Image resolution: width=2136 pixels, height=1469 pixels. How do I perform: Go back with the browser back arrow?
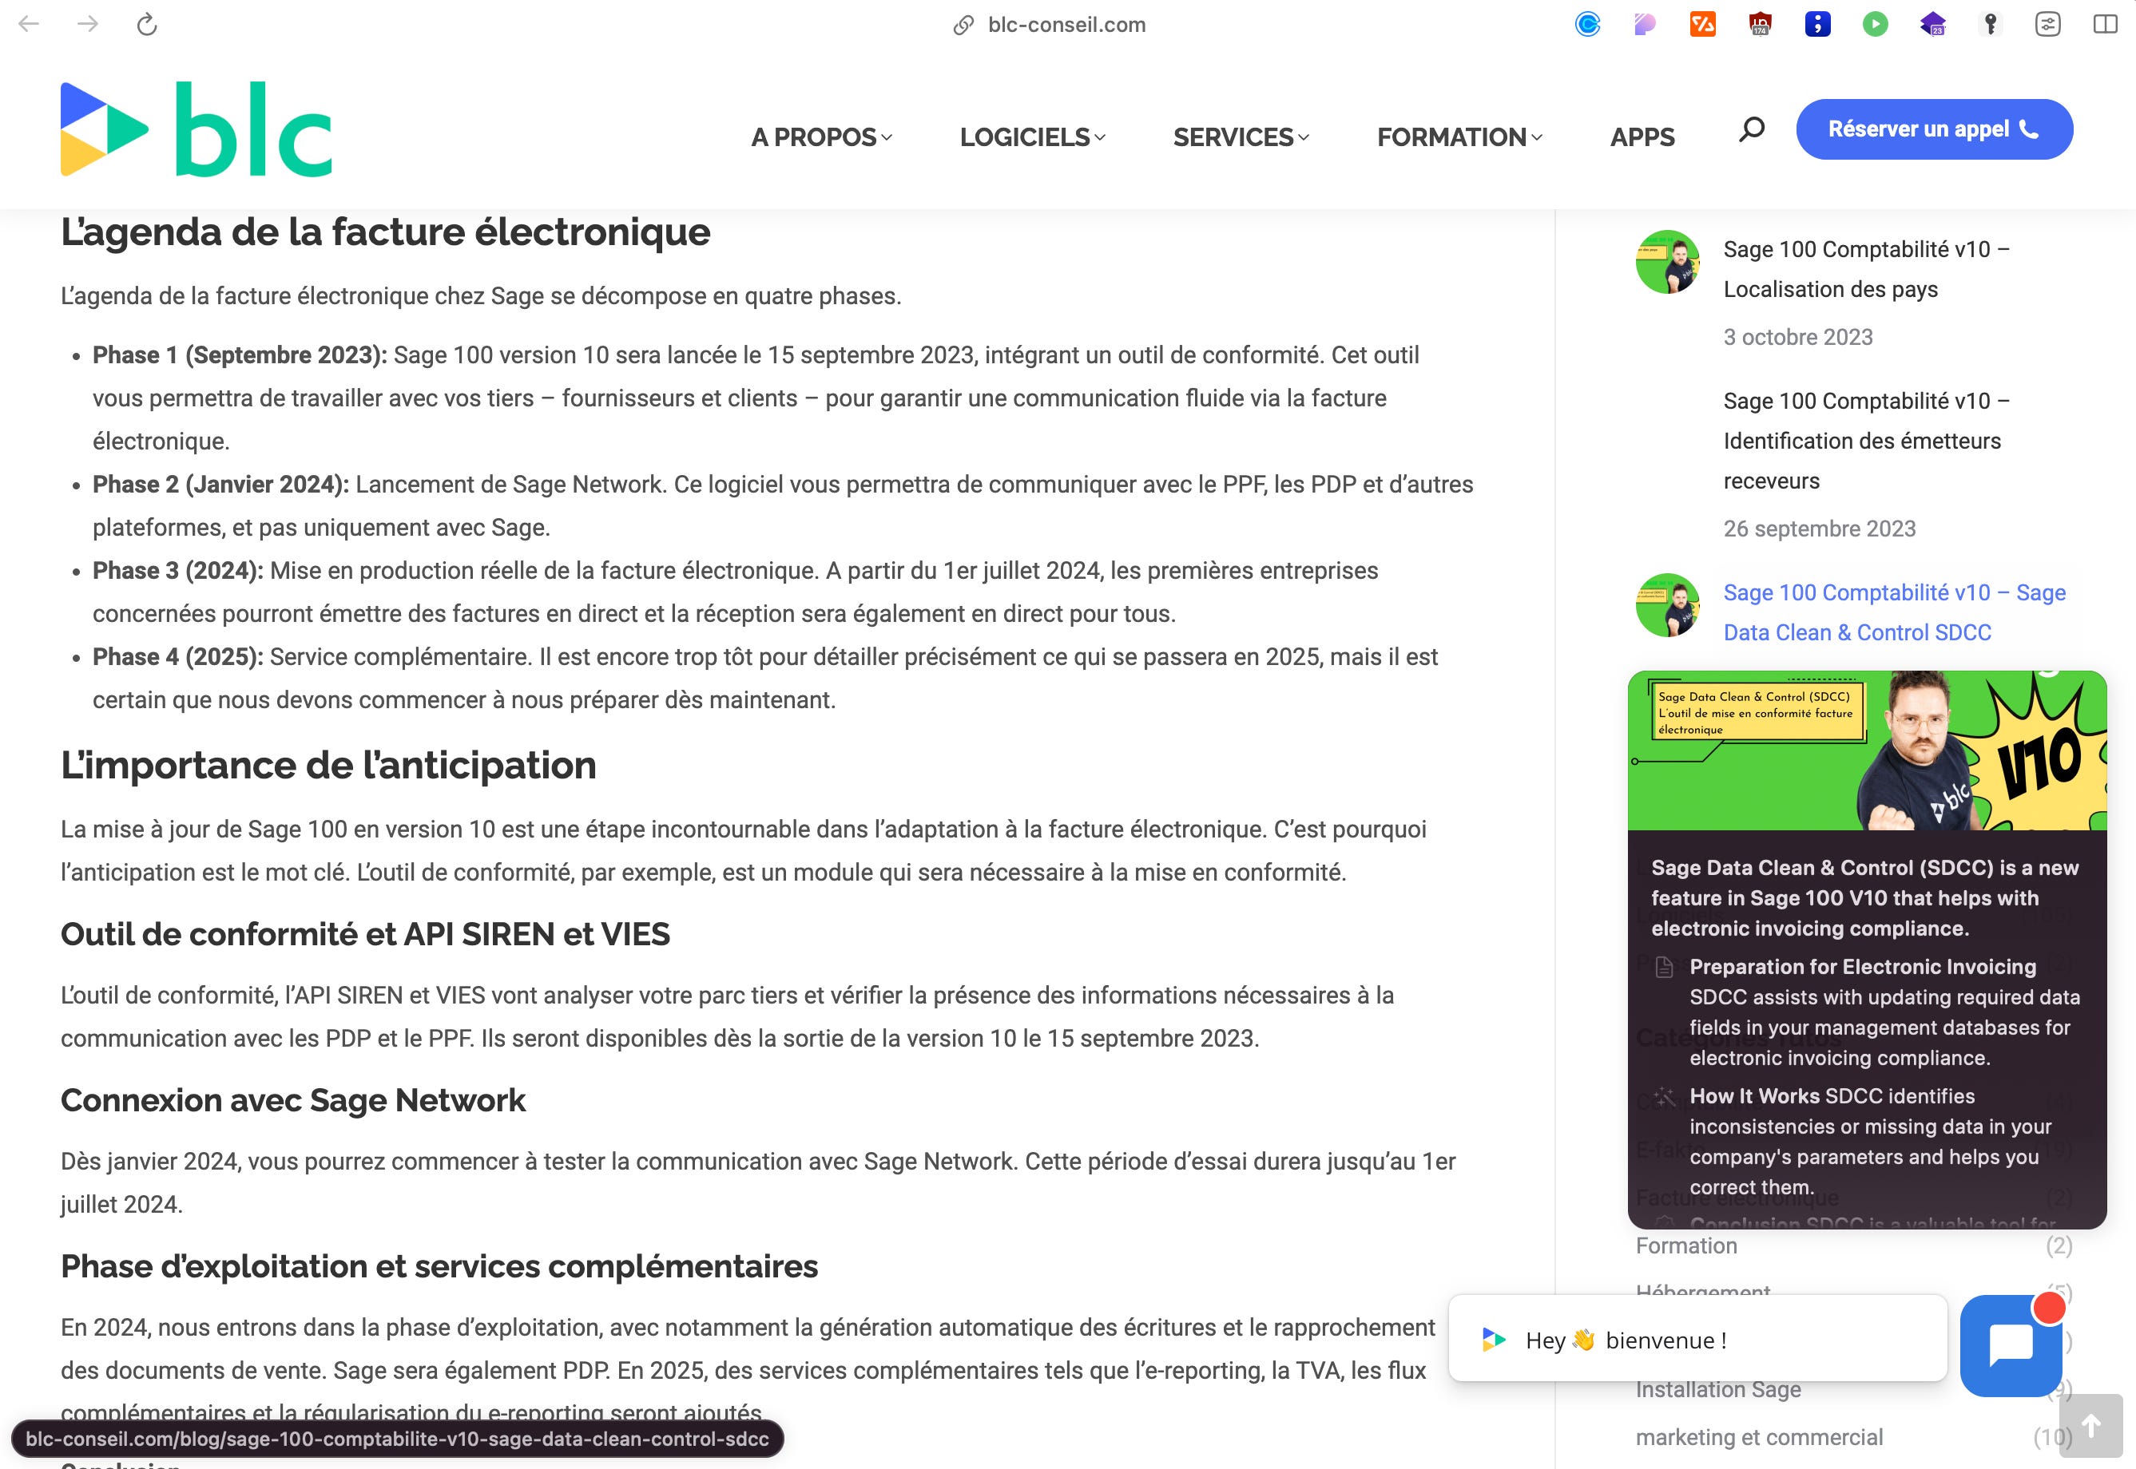coord(30,24)
